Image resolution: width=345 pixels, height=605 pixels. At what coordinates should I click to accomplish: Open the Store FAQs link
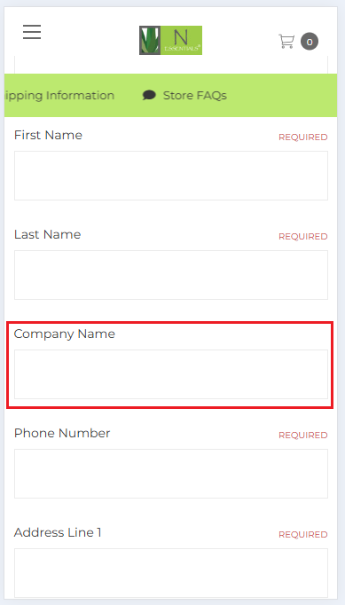(194, 95)
